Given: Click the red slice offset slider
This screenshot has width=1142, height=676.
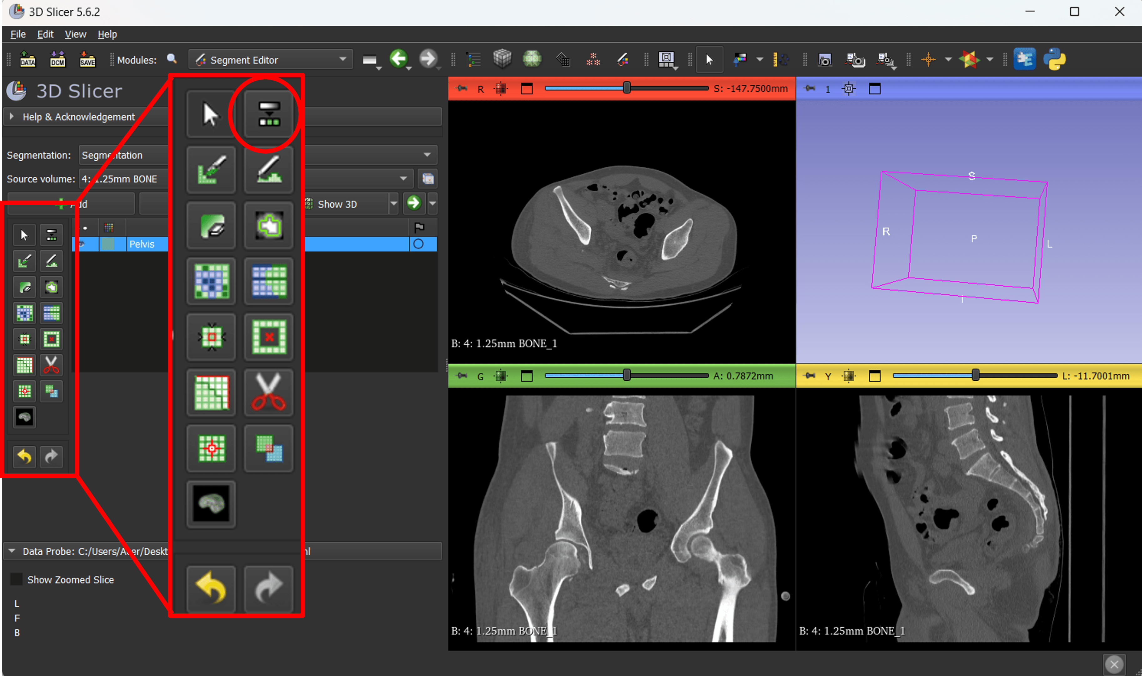Looking at the screenshot, I should (626, 88).
